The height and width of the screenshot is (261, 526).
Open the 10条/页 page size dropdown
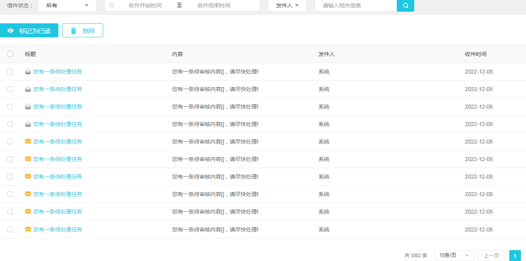pyautogui.click(x=454, y=256)
